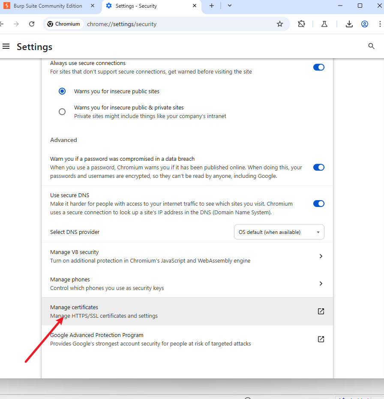Click the Settings page title
384x399 pixels.
(34, 47)
